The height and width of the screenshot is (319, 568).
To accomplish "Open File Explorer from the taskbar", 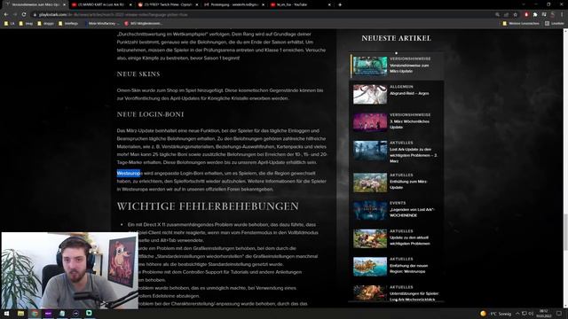I will click(20, 313).
